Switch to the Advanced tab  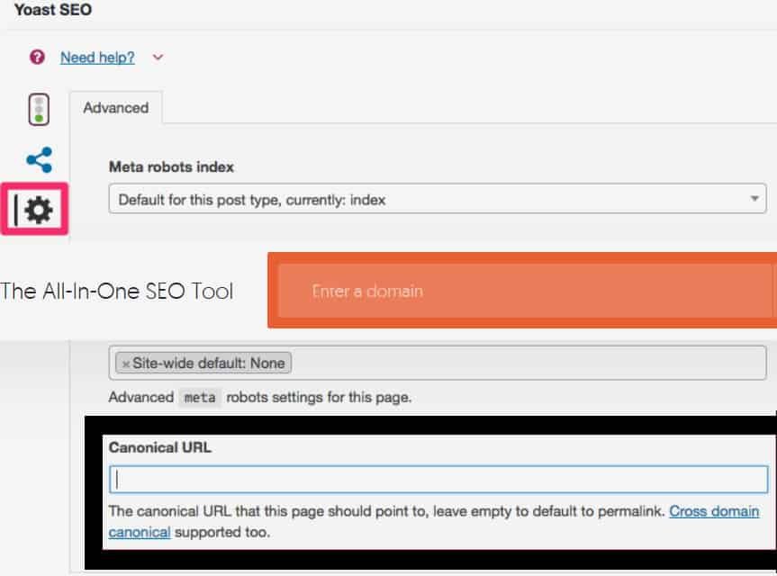(115, 108)
